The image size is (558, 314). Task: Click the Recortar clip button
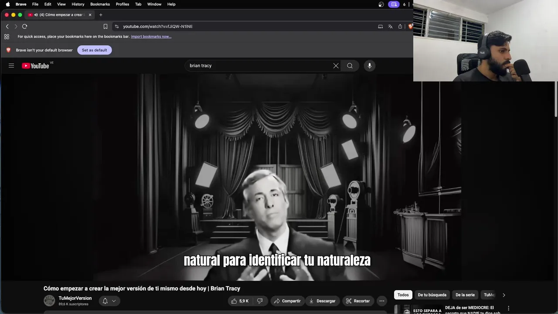pos(358,301)
